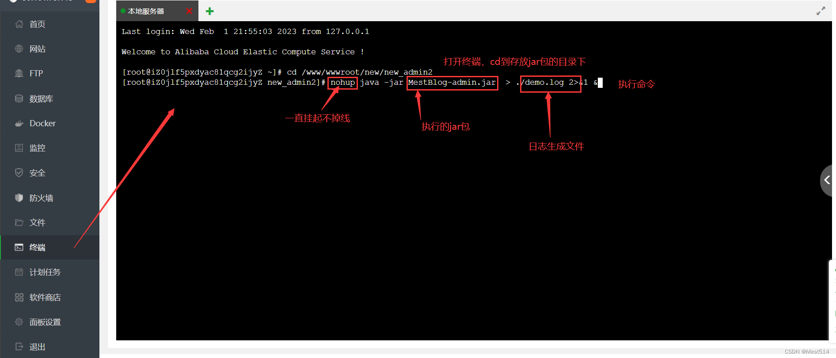Click the 监控 monitor icon
Image resolution: width=836 pixels, height=358 pixels.
[x=19, y=148]
